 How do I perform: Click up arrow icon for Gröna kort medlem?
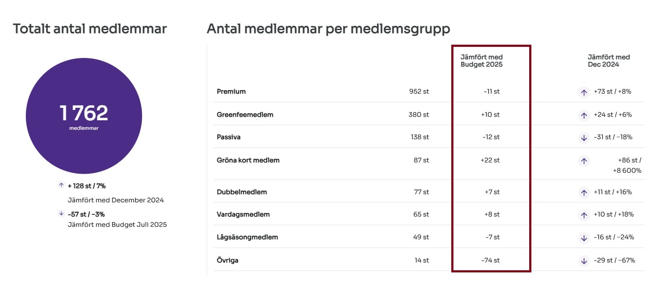(584, 161)
